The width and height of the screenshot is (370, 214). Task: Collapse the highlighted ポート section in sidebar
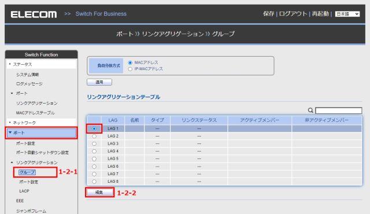(41, 133)
